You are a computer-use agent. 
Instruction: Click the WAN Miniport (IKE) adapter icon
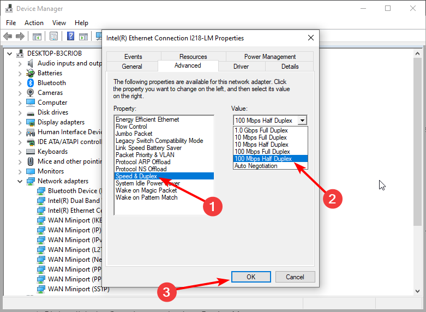41,220
